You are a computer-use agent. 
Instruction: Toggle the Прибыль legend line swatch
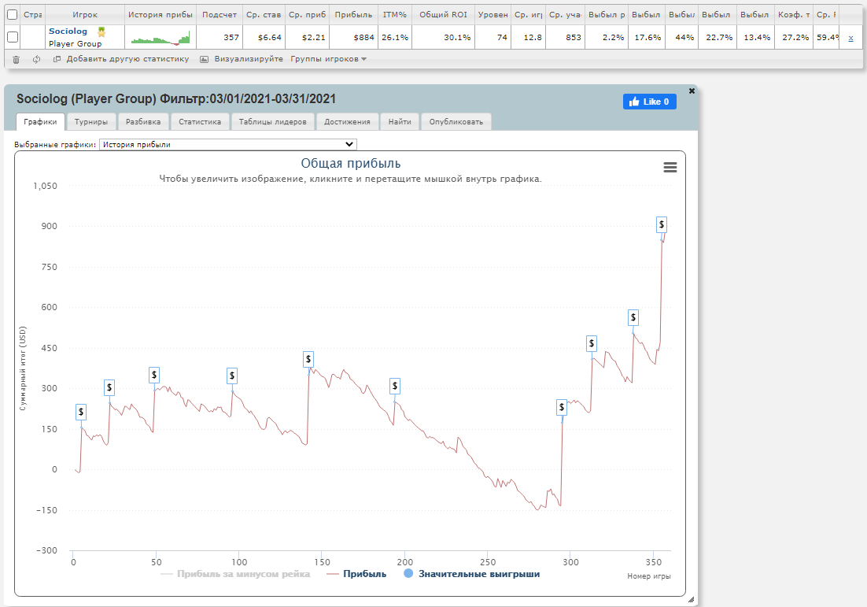coord(332,575)
